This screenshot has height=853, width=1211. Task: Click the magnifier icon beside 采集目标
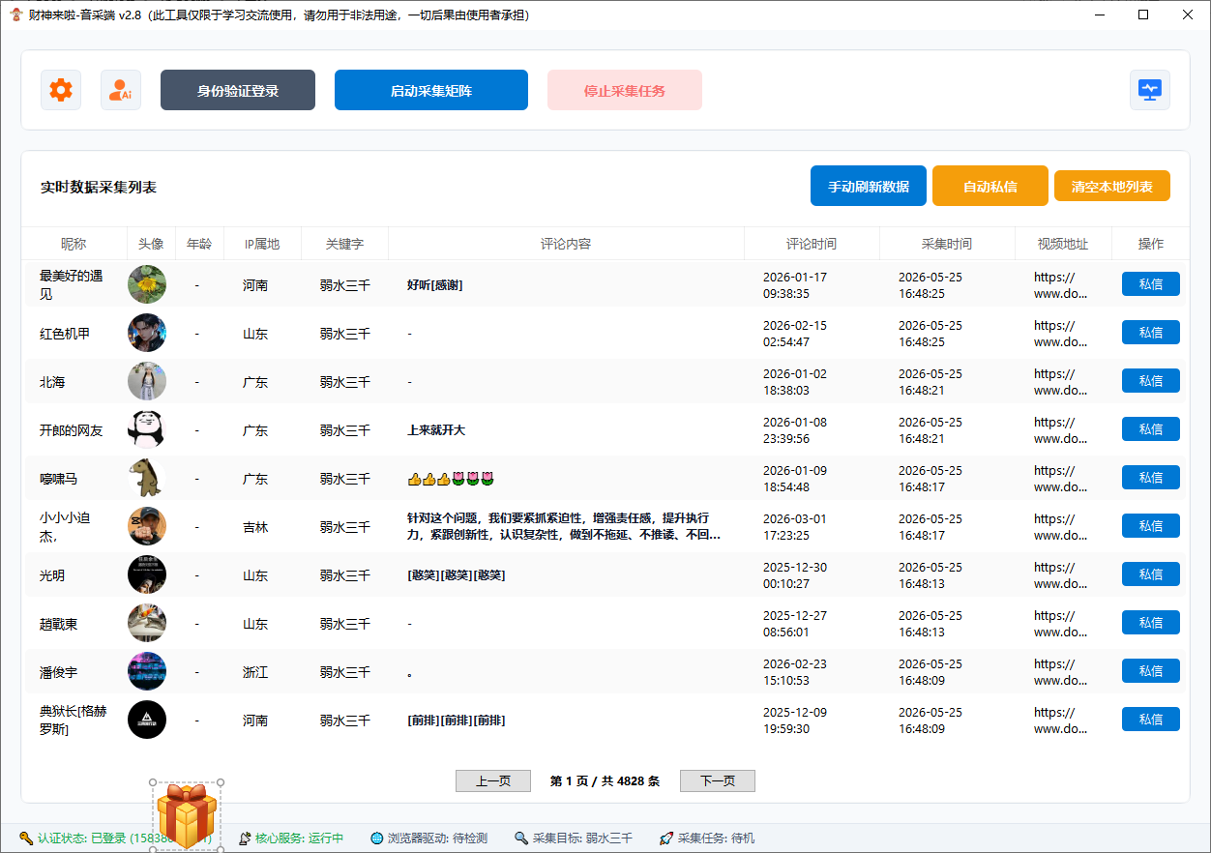(x=521, y=838)
